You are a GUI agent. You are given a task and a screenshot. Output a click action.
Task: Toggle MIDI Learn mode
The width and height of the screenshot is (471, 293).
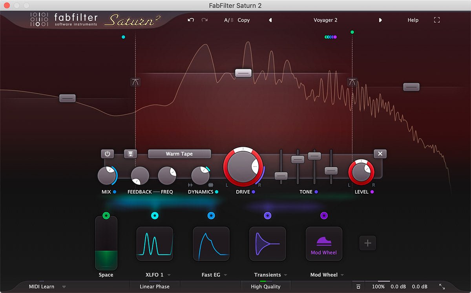pyautogui.click(x=42, y=286)
